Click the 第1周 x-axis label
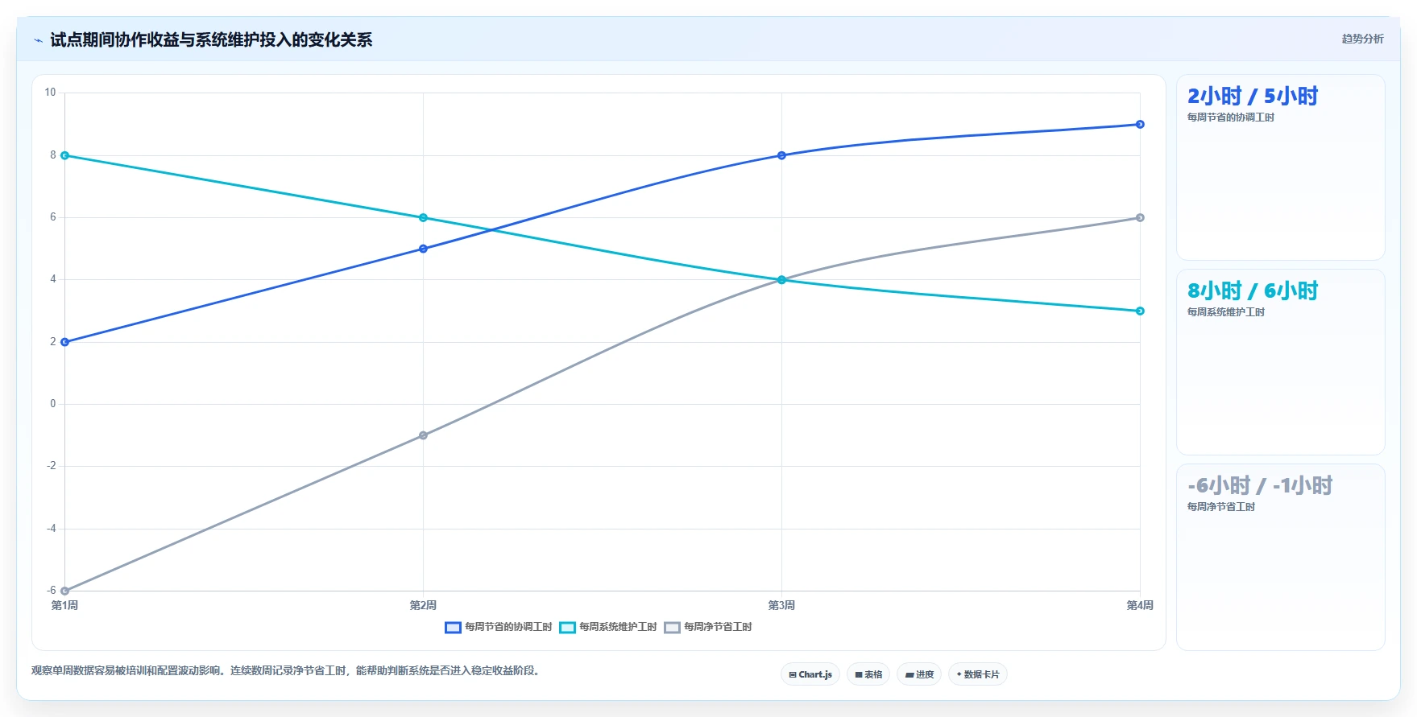 pos(64,605)
